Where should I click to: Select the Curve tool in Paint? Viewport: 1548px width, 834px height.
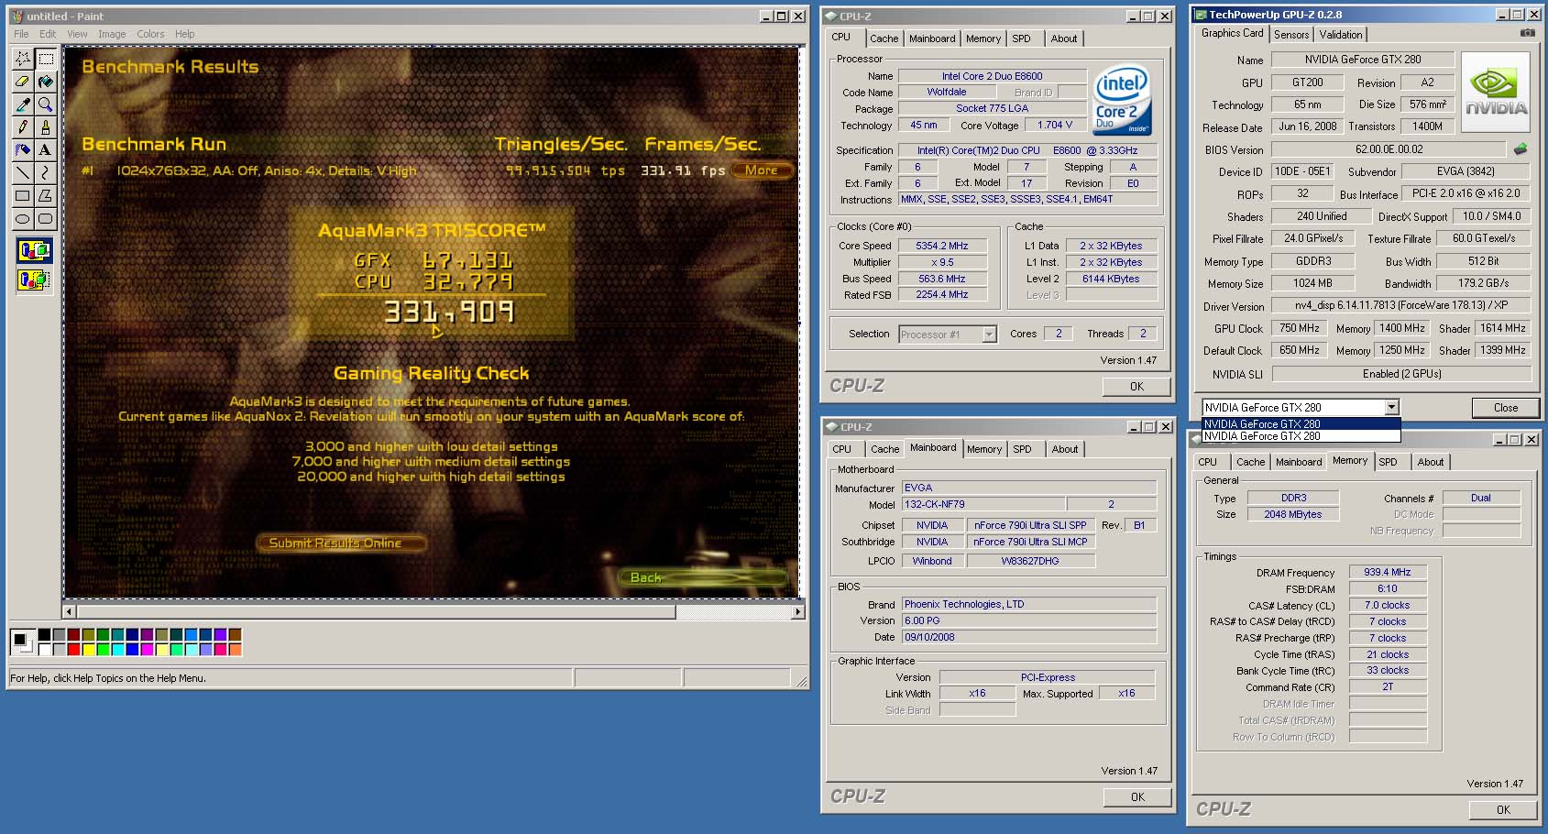click(45, 172)
